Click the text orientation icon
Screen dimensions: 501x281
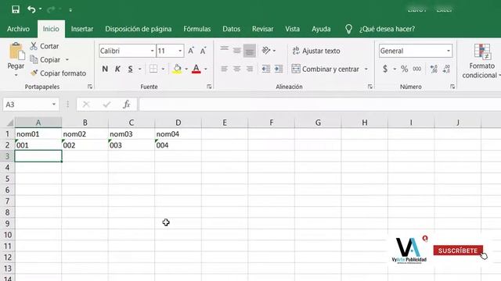point(266,50)
